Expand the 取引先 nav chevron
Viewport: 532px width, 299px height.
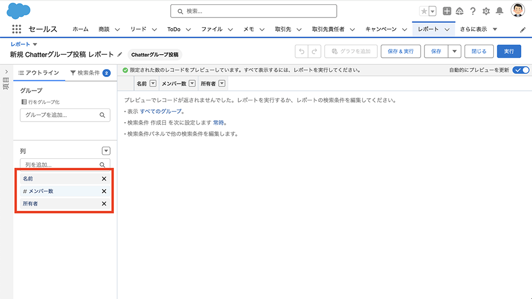(x=299, y=29)
